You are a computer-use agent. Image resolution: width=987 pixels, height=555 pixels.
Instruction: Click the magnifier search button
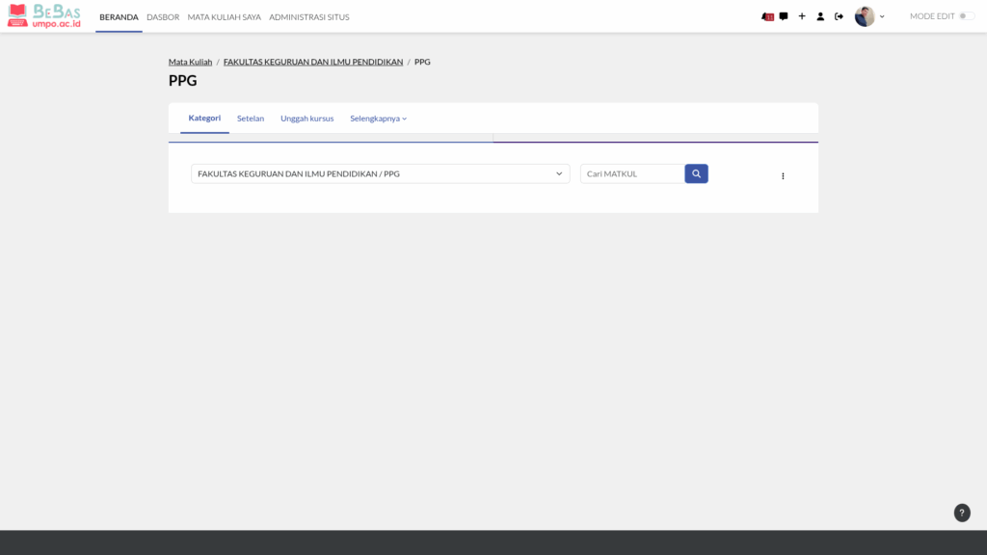pos(696,173)
